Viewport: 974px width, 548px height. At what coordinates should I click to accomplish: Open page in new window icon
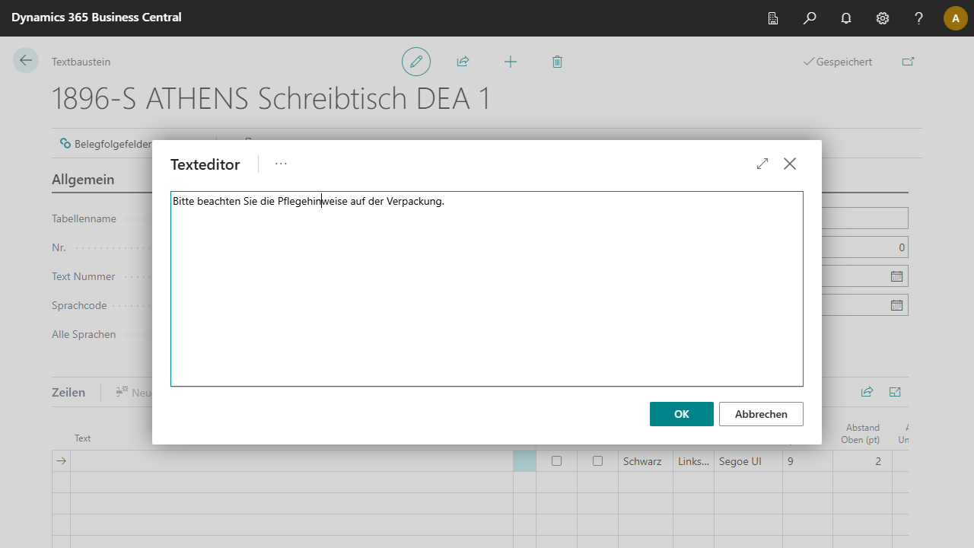pos(908,62)
